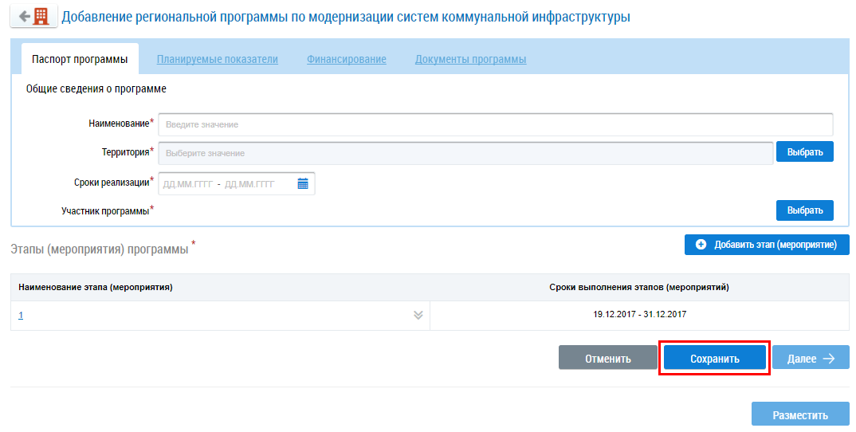
Task: Click Добавить этап (мероприятие) button
Action: tap(767, 245)
